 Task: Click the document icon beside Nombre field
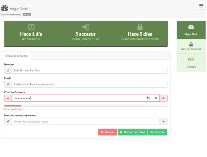point(8,70)
